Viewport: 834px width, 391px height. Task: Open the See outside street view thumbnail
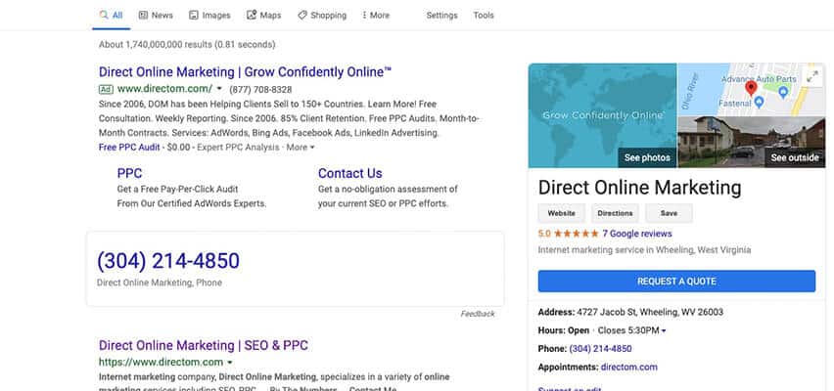click(792, 157)
